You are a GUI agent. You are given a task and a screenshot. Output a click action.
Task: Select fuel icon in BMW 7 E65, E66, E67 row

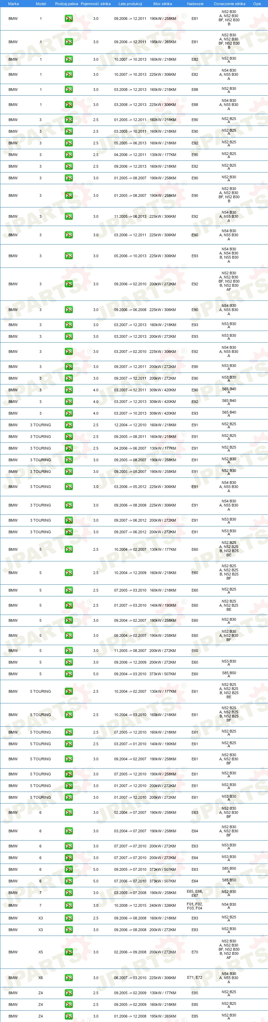69,893
